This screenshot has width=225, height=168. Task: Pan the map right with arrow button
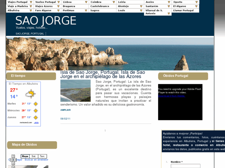[x=15, y=160]
